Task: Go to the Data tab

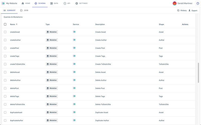Action: pos(54,4)
